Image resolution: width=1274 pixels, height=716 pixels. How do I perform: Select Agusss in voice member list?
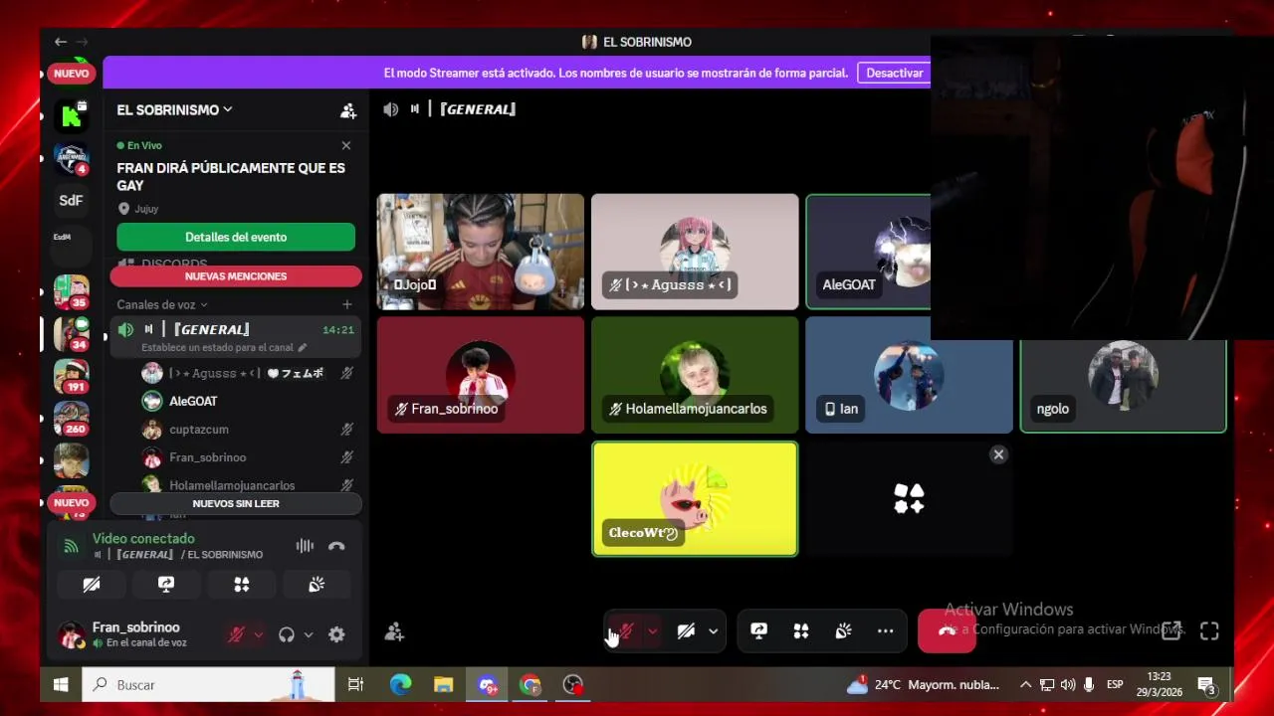236,374
